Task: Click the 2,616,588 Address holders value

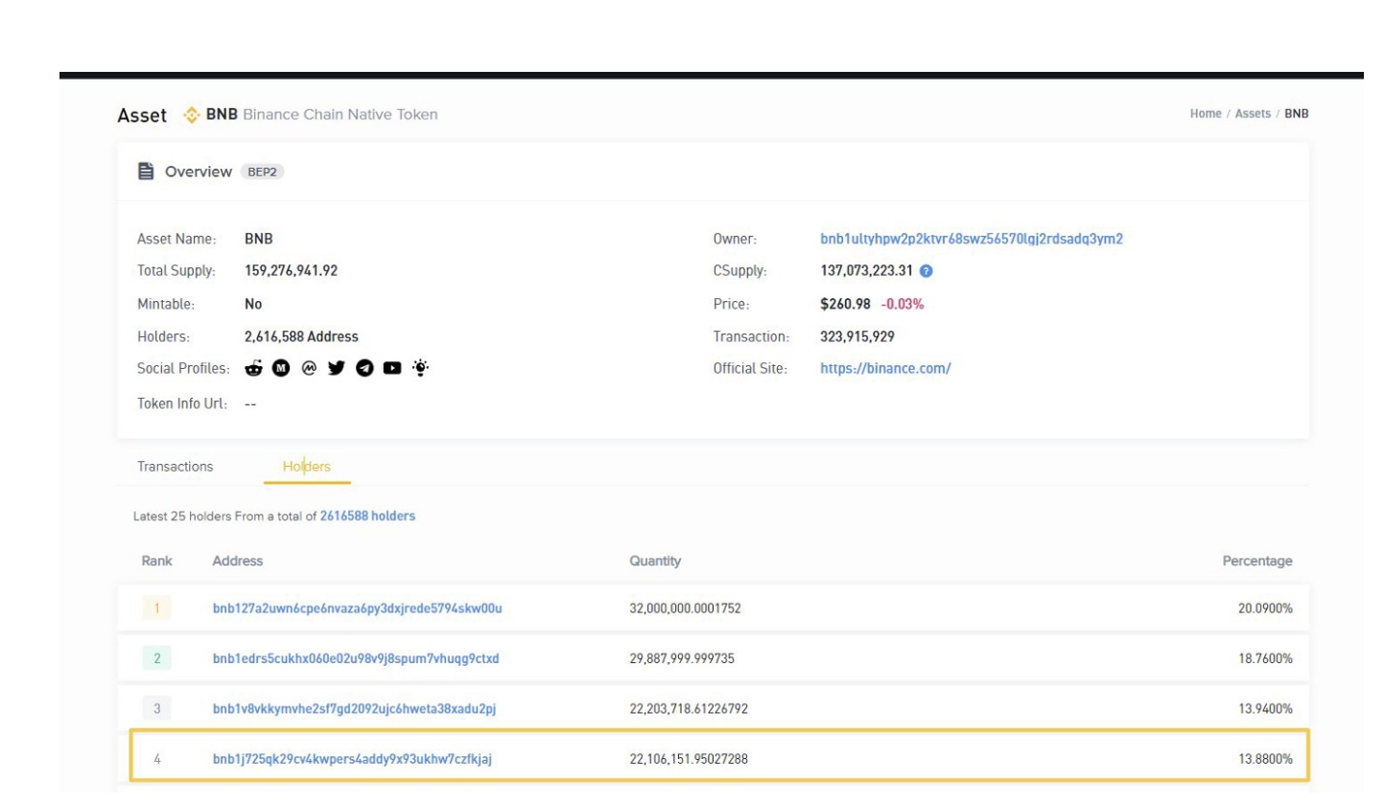Action: pos(301,336)
